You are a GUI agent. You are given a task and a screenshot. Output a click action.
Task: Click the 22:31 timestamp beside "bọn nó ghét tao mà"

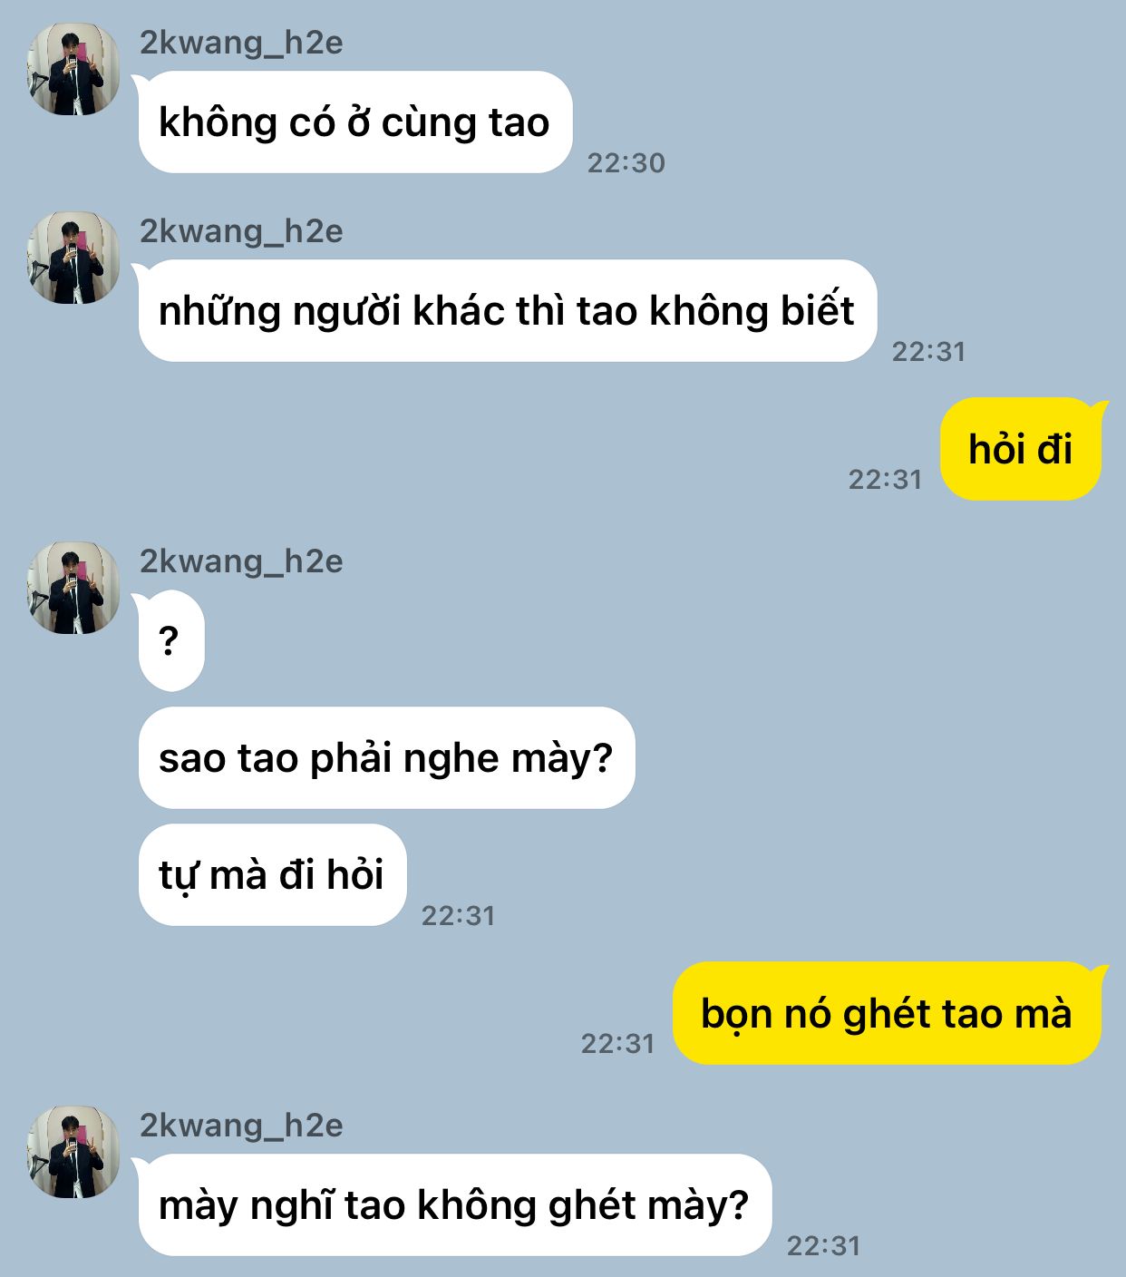(617, 1044)
